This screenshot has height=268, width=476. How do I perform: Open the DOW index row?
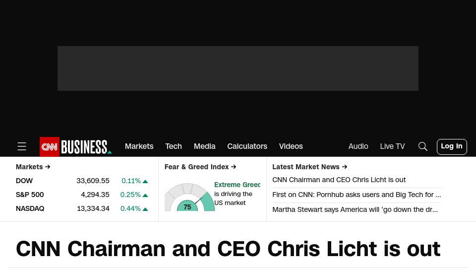point(82,181)
